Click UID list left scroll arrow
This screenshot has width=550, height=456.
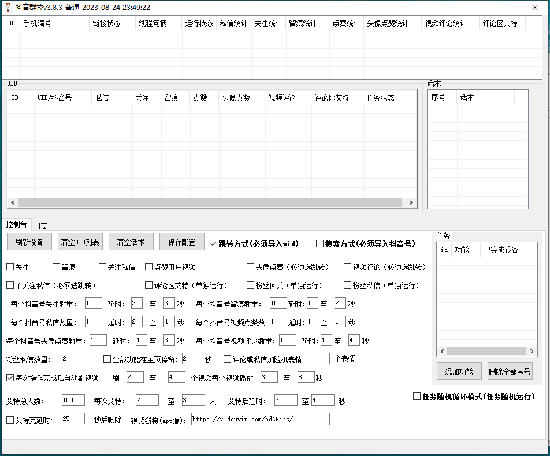[12, 203]
